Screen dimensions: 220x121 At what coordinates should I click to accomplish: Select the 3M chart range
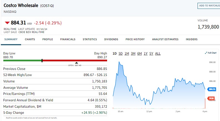tap(133, 54)
